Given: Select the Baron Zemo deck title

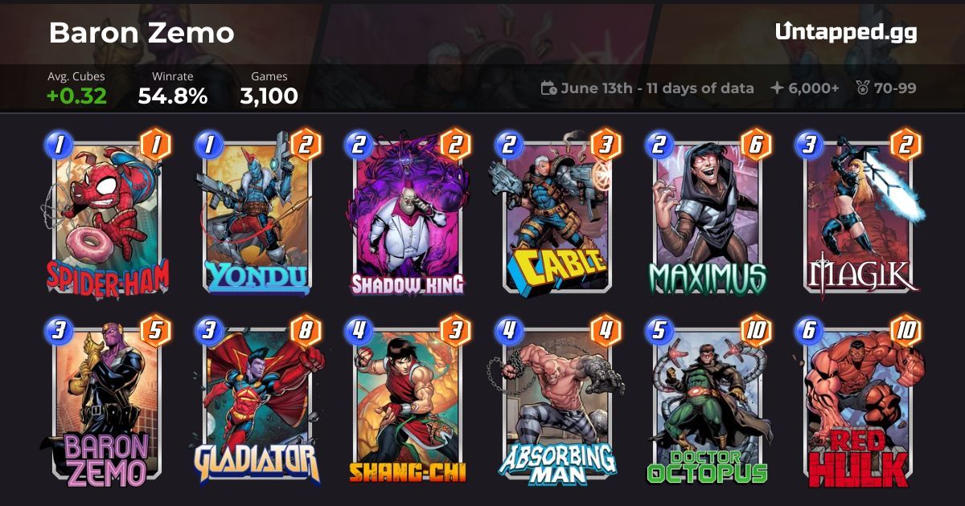Looking at the screenshot, I should 142,33.
